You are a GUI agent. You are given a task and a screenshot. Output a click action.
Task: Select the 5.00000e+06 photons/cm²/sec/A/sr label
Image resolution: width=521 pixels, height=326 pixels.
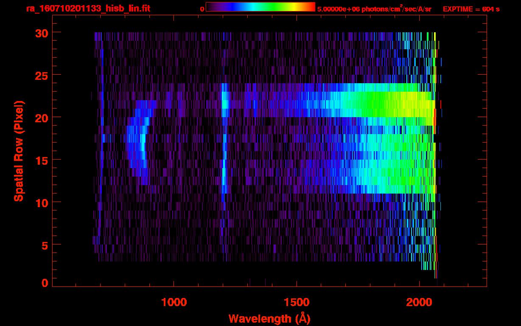tap(374, 9)
